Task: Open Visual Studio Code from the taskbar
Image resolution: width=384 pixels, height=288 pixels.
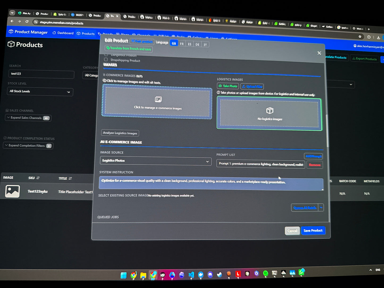Action: (x=191, y=275)
